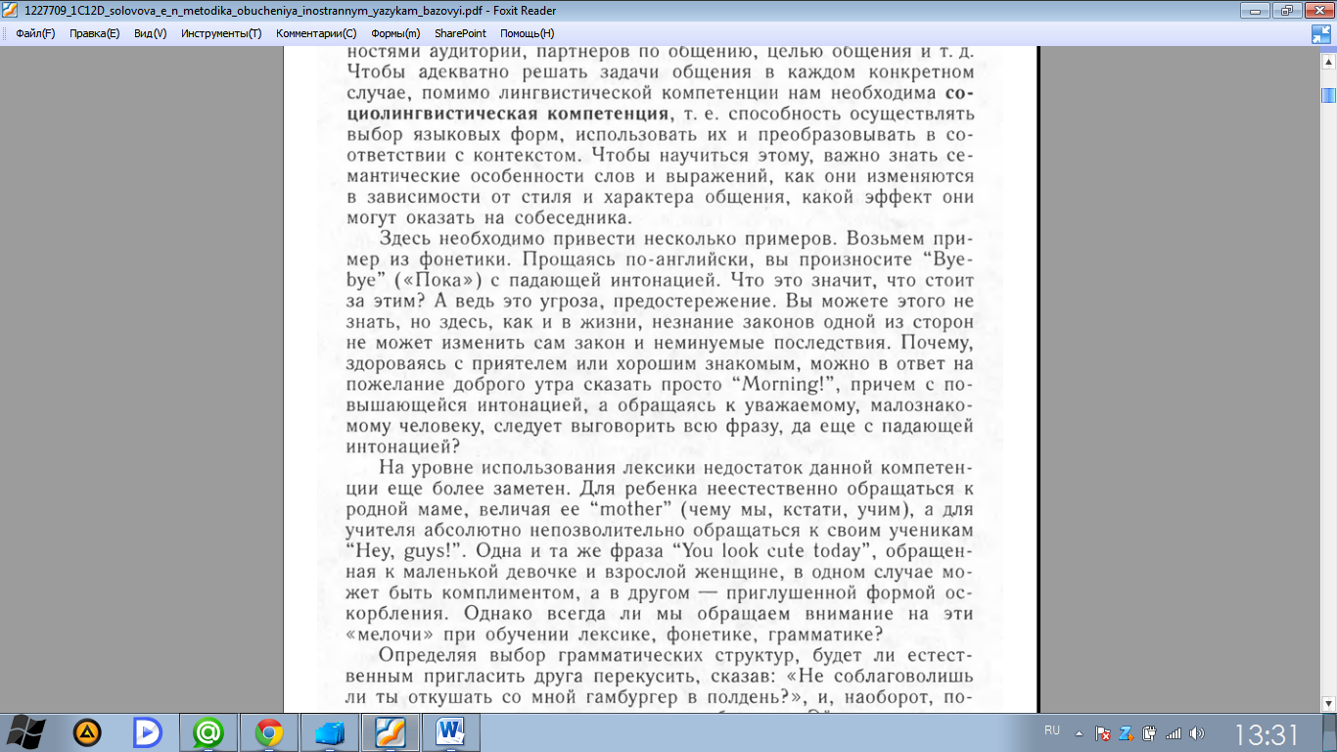Open the Вид(V) menu

pos(150,33)
